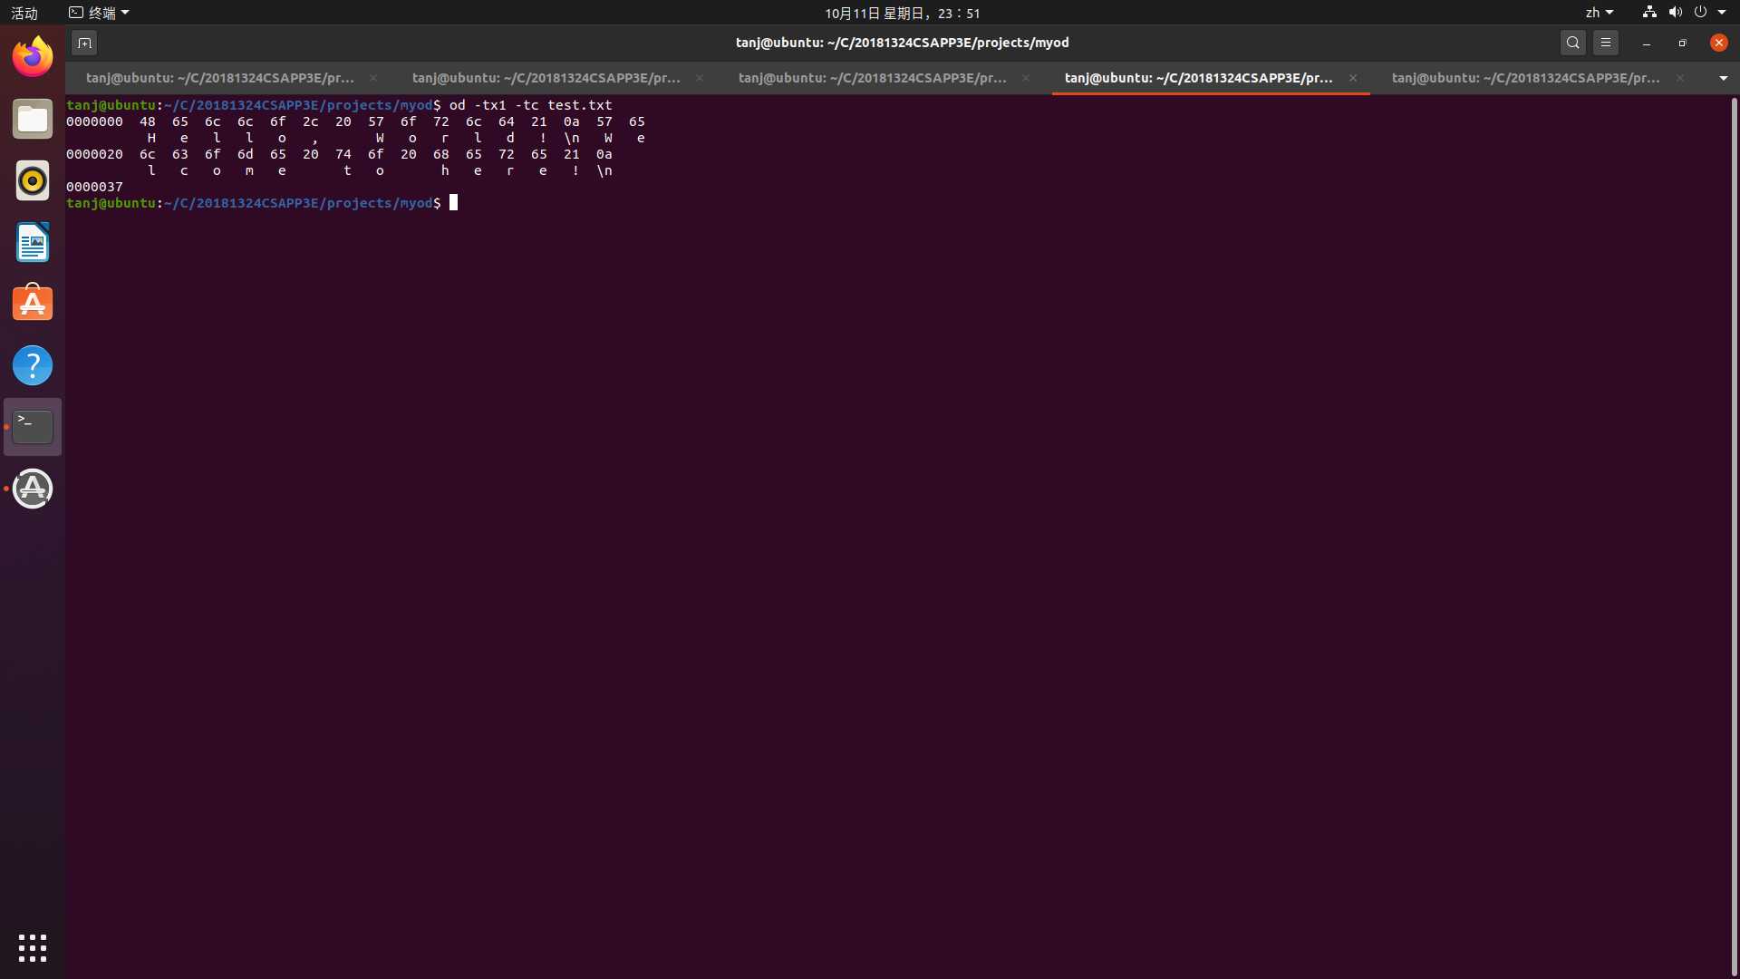Viewport: 1740px width, 979px height.
Task: Select the Terminal icon in dock
Action: [33, 427]
